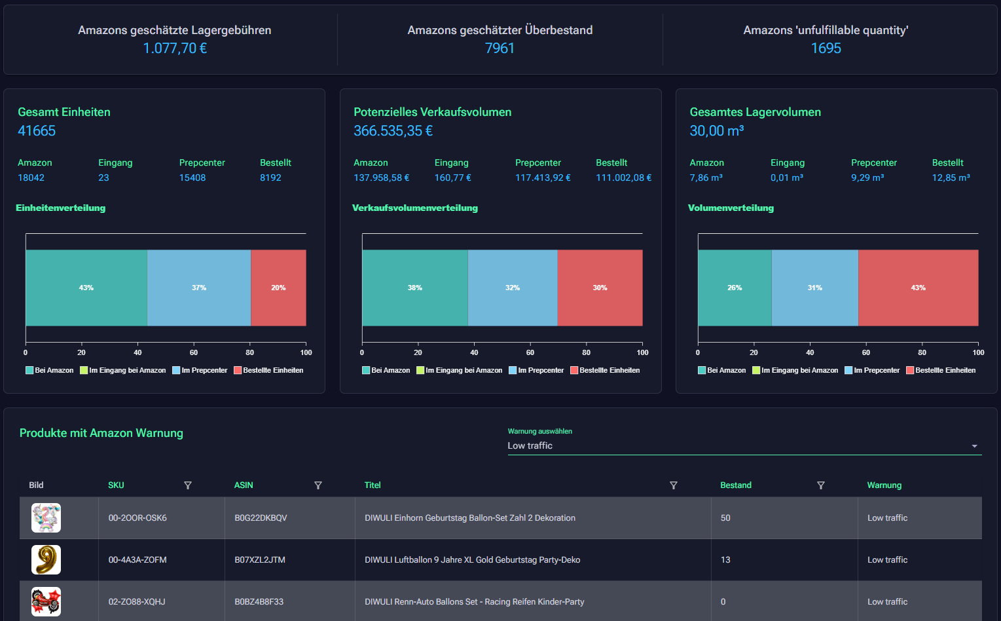1001x621 pixels.
Task: Click the unicorn balloon product thumbnail
Action: 46,517
